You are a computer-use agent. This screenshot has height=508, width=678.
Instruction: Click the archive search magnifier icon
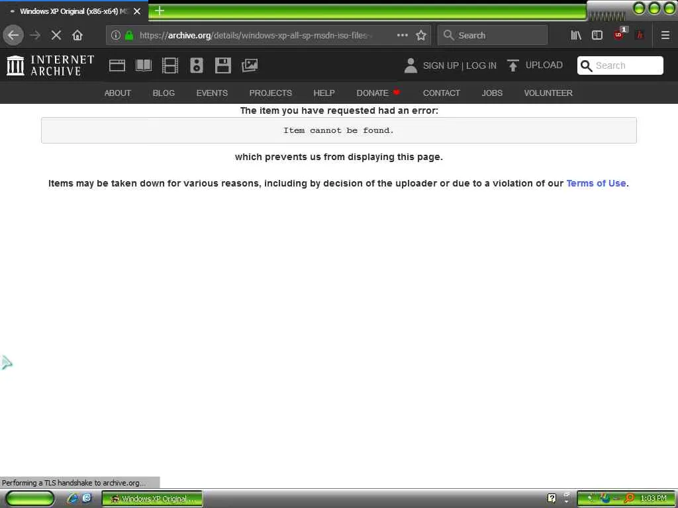(x=587, y=65)
